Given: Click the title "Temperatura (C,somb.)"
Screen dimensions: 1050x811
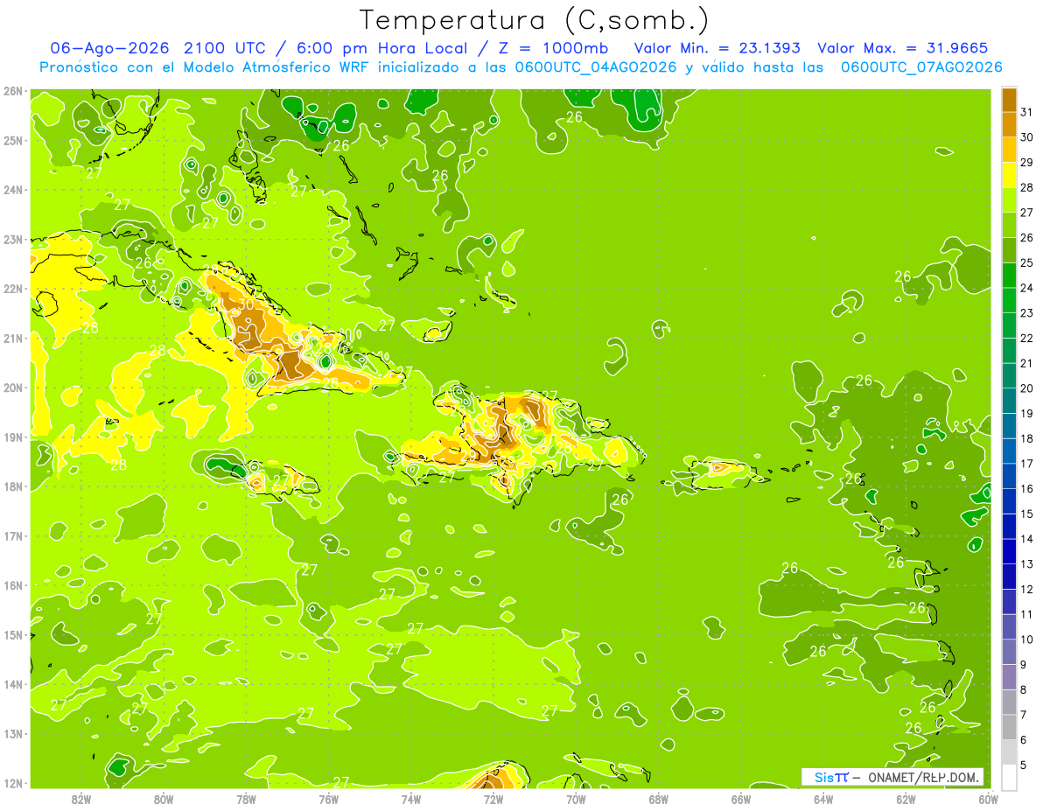Looking at the screenshot, I should (535, 20).
